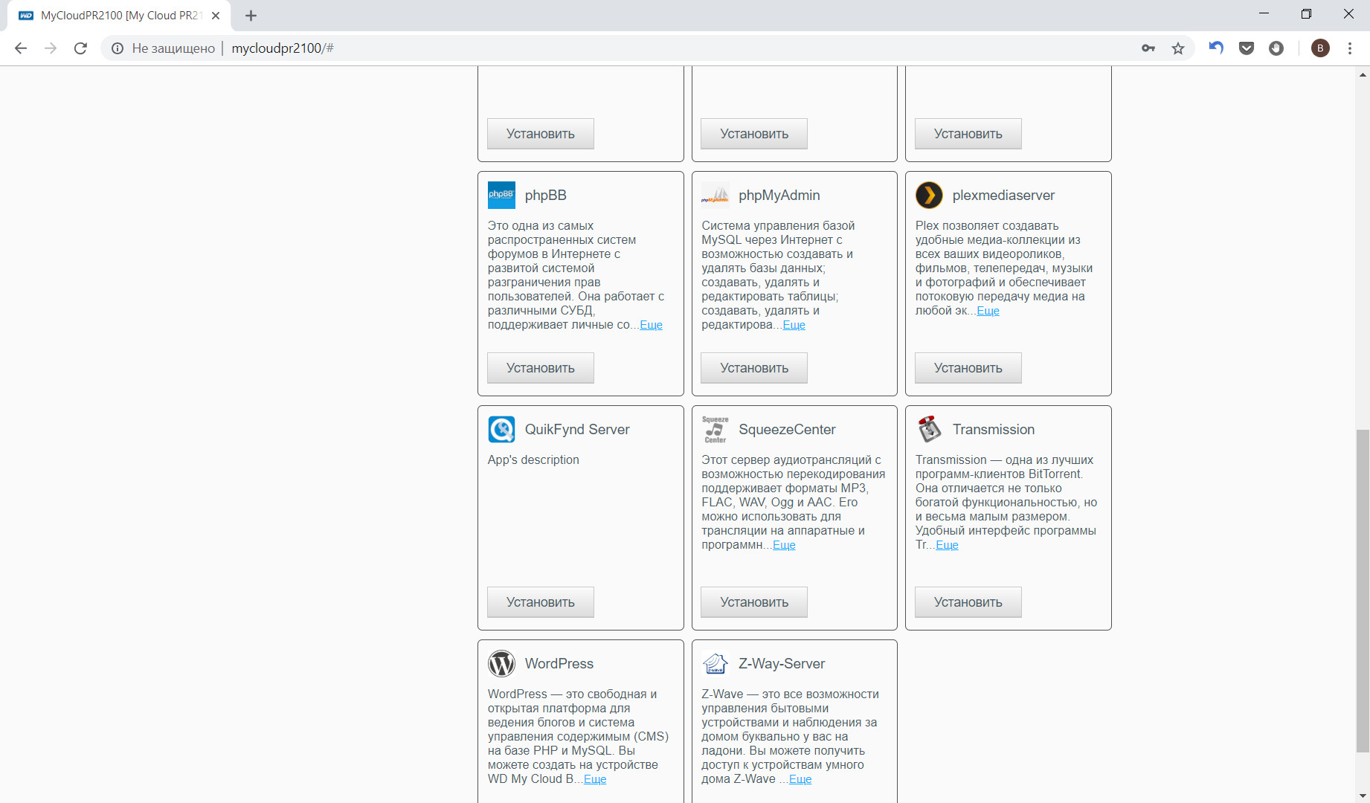
Task: Open saved passwords key icon
Action: (1148, 48)
